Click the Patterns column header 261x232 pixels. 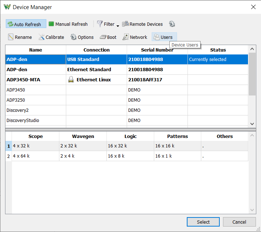click(x=177, y=137)
